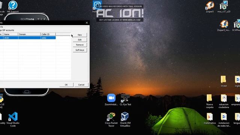Cancel the accounts dialog
The width and height of the screenshot is (240, 135).
coord(81,85)
